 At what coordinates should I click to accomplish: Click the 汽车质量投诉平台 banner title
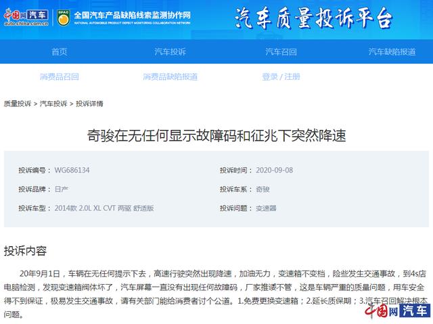pos(313,18)
